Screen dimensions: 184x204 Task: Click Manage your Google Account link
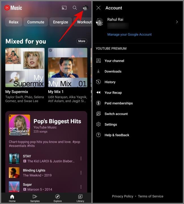pyautogui.click(x=129, y=35)
